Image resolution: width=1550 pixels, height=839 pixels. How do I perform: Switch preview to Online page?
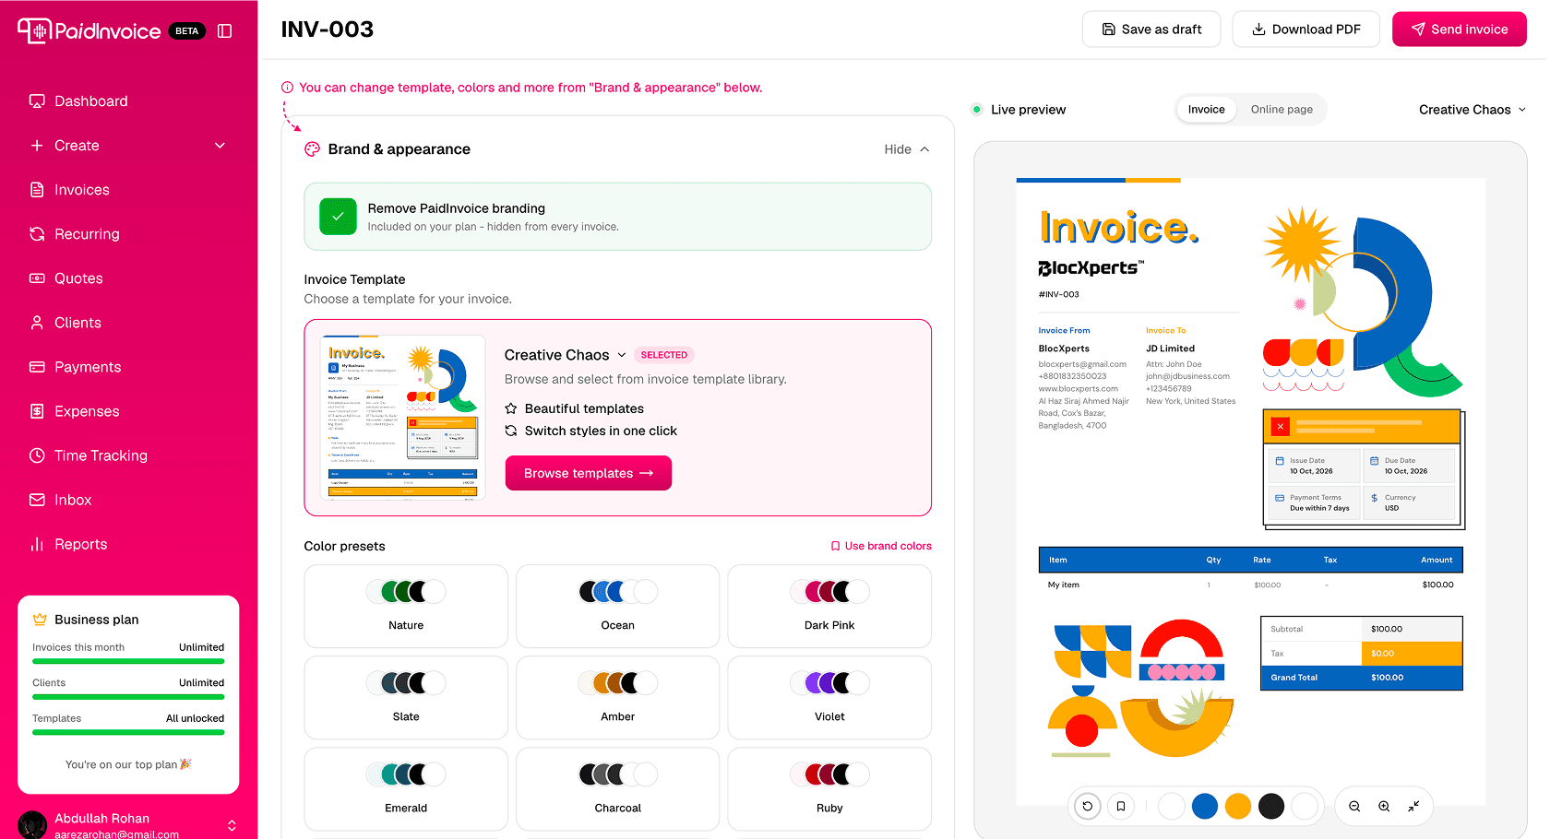pos(1282,110)
